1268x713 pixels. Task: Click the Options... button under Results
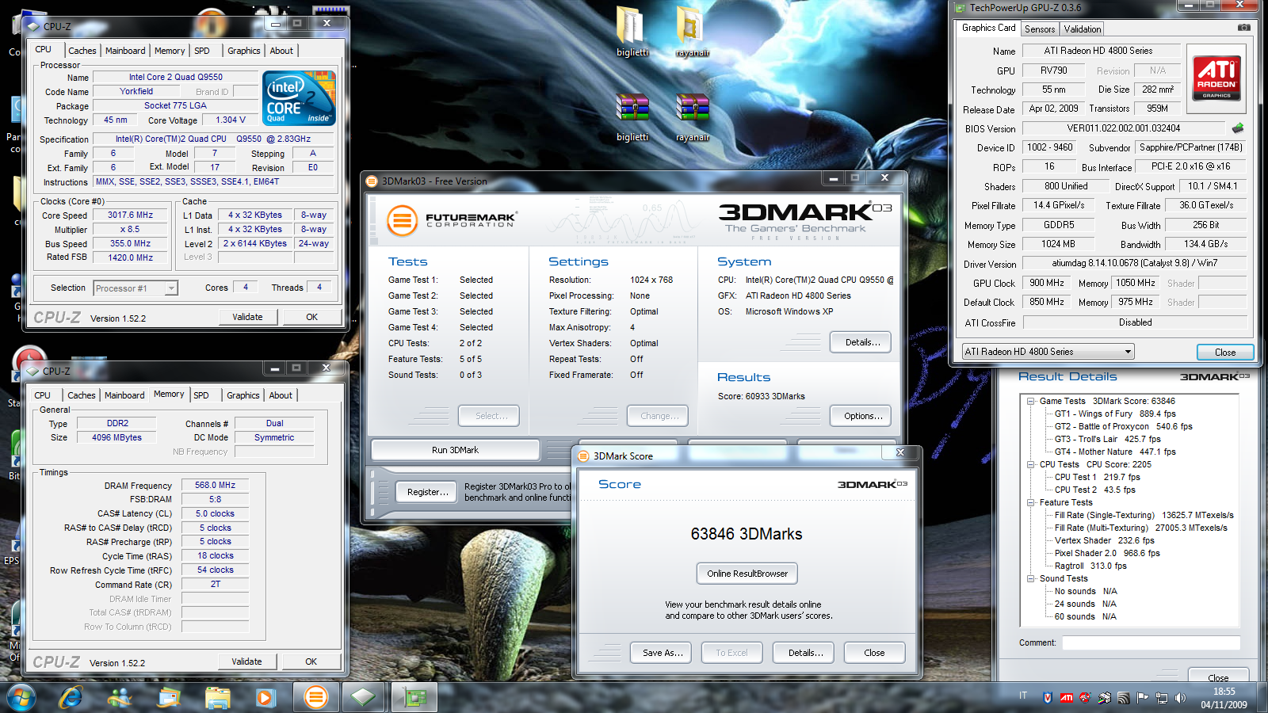(x=861, y=416)
